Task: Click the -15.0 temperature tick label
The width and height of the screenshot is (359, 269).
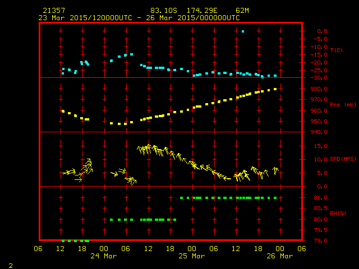Action: (319, 55)
